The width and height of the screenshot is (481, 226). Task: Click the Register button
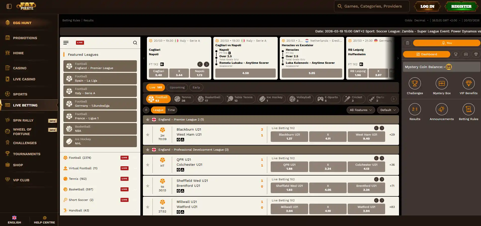tap(461, 7)
